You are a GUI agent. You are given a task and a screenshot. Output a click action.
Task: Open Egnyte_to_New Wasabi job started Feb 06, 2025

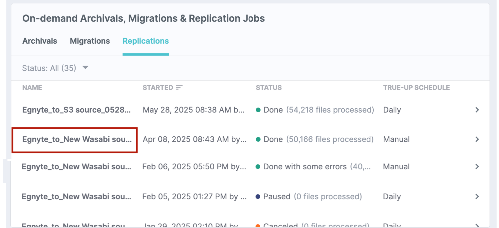coord(76,166)
